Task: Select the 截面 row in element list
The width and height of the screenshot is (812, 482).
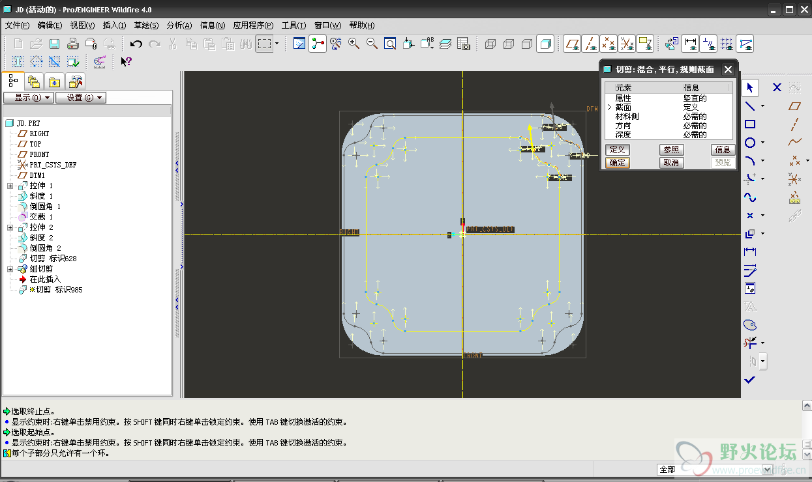Action: pyautogui.click(x=669, y=107)
